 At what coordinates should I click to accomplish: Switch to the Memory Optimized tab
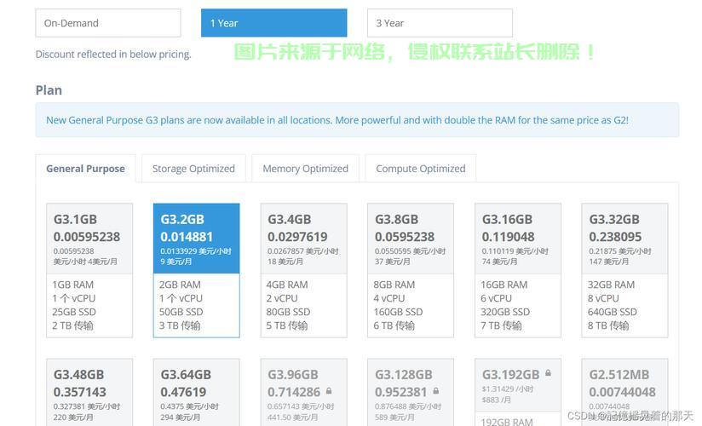click(x=305, y=169)
